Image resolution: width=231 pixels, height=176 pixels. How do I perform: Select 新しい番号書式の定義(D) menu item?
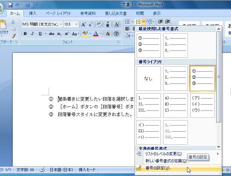click(x=178, y=161)
